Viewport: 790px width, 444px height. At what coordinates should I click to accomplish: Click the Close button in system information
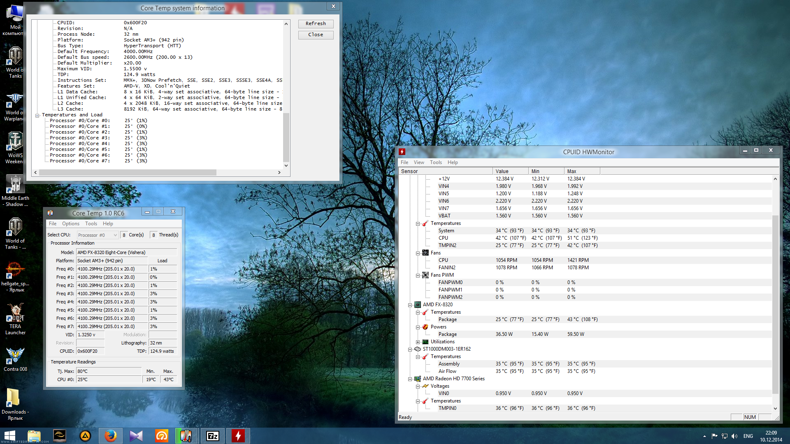[x=316, y=35]
